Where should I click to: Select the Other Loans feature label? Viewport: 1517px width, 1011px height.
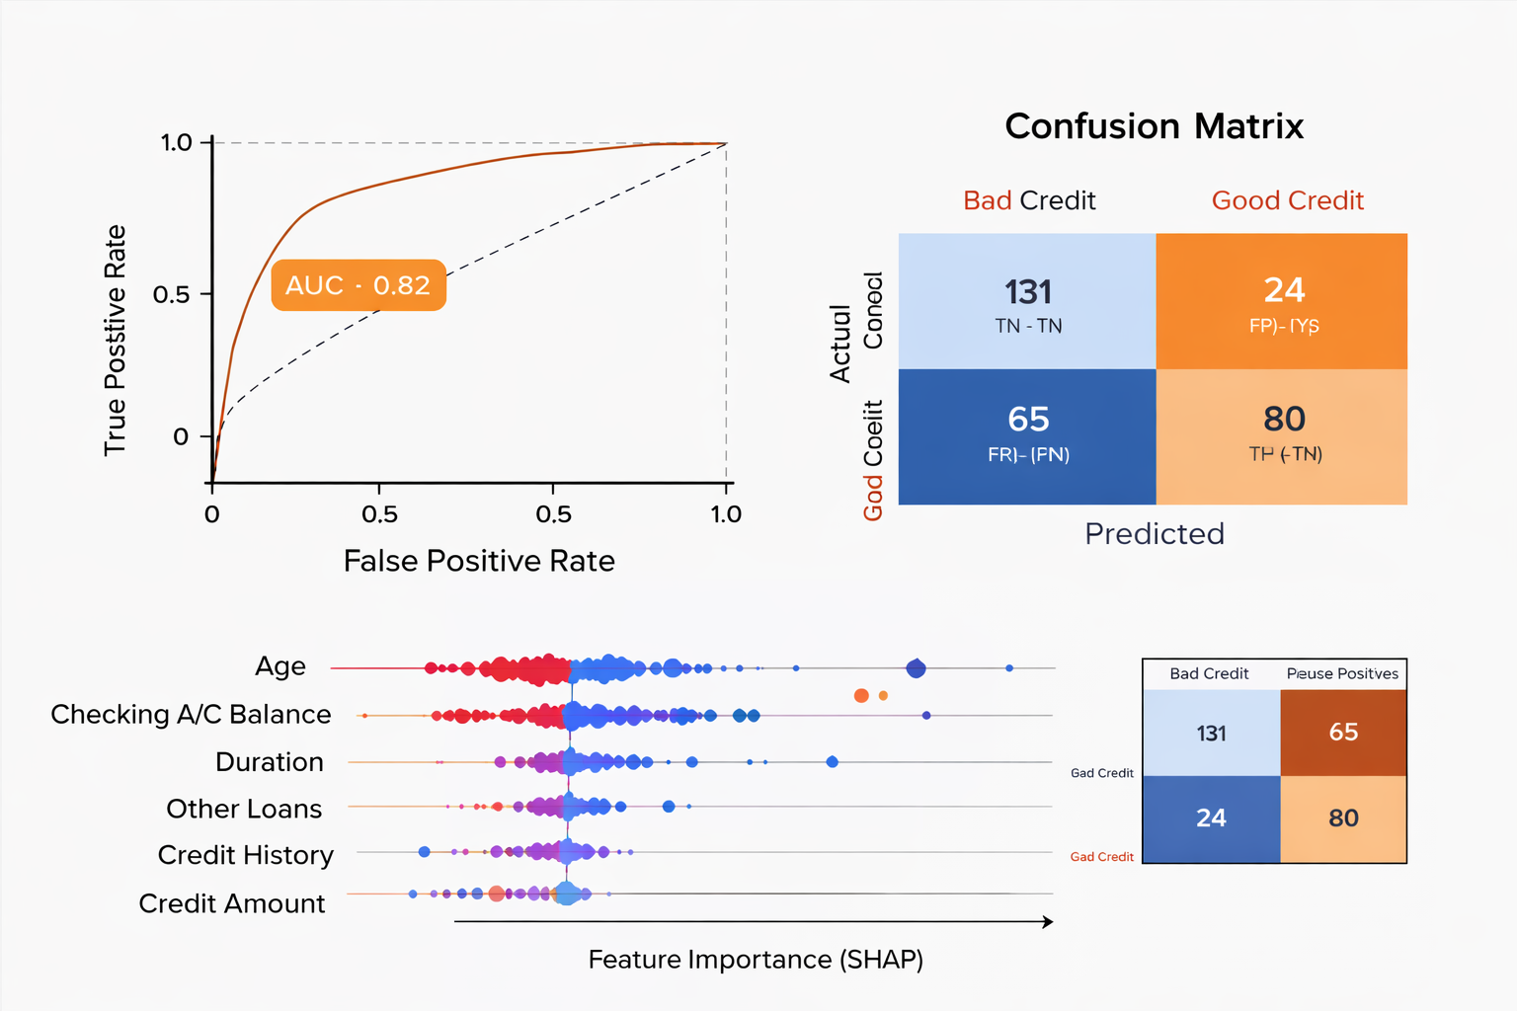pos(244,809)
